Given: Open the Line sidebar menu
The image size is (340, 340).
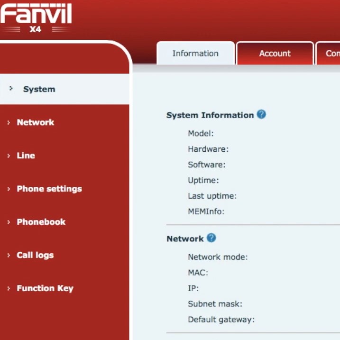Looking at the screenshot, I should [x=26, y=156].
